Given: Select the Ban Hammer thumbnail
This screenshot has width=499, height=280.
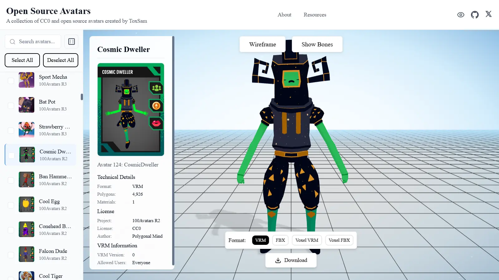Looking at the screenshot, I should pos(27,180).
